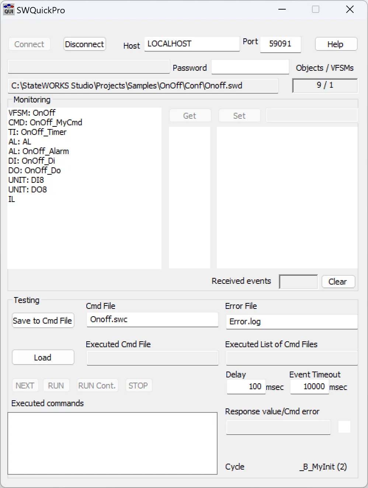The height and width of the screenshot is (488, 368).
Task: Open the Help dialog
Action: [x=336, y=44]
